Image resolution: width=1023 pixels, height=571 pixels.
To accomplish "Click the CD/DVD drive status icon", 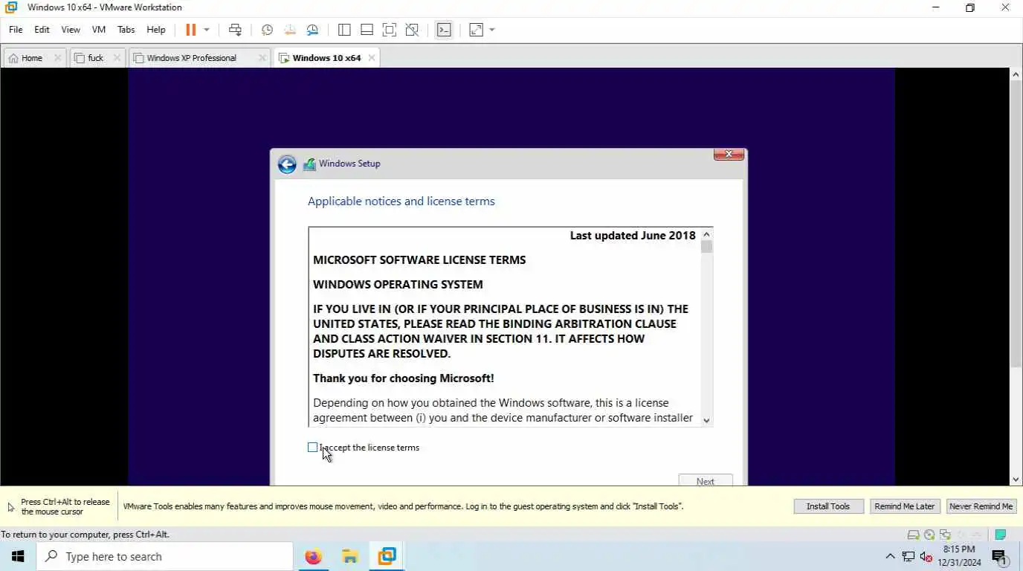I will pyautogui.click(x=929, y=535).
